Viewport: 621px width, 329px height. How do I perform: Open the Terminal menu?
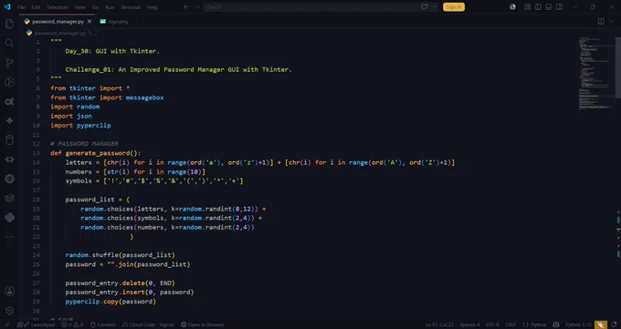point(131,7)
